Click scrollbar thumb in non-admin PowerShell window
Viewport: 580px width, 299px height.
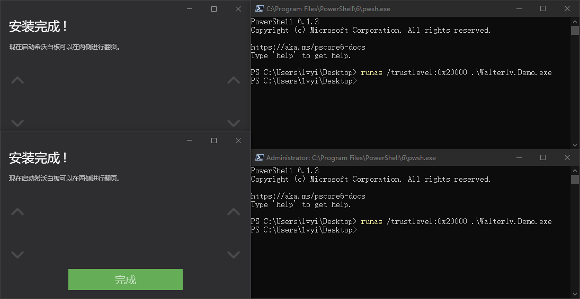575,31
